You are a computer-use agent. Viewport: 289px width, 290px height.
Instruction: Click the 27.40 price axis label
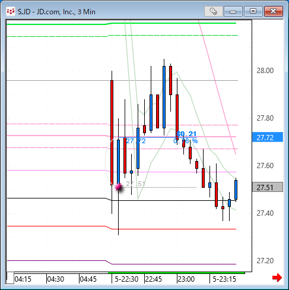(265, 213)
